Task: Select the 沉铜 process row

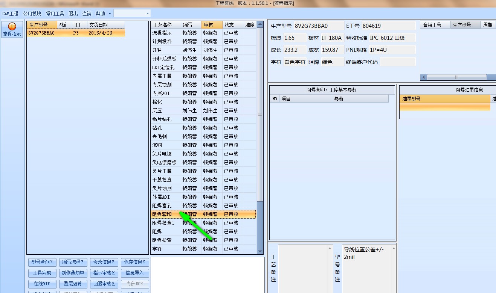Action: point(203,145)
